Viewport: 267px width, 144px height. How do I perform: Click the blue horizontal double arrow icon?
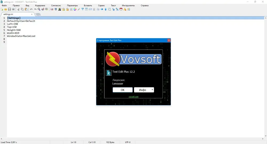tap(102, 9)
